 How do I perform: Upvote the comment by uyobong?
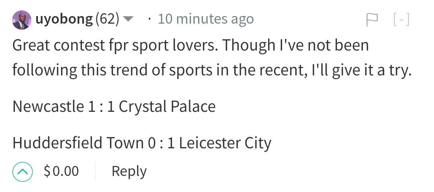tap(23, 172)
